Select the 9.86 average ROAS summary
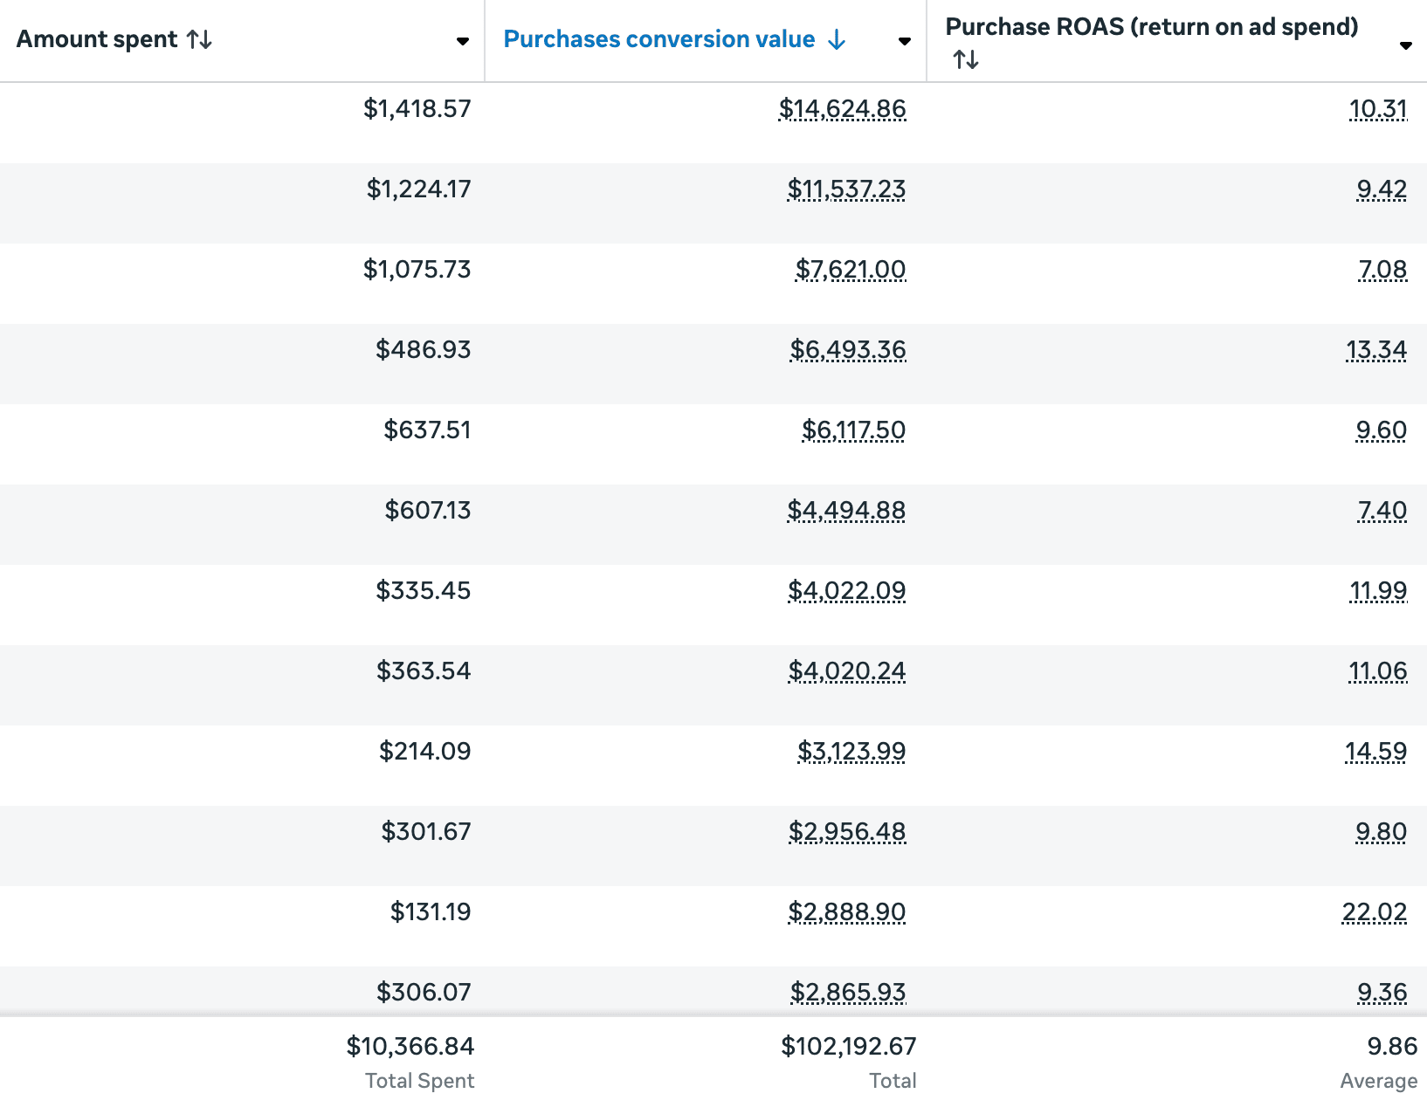The width and height of the screenshot is (1427, 1114). point(1392,1046)
